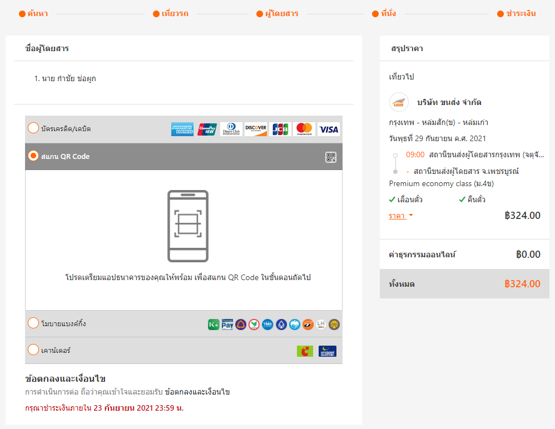Select the Discover card logo
Screen dimensions: 555x429
pyautogui.click(x=256, y=129)
